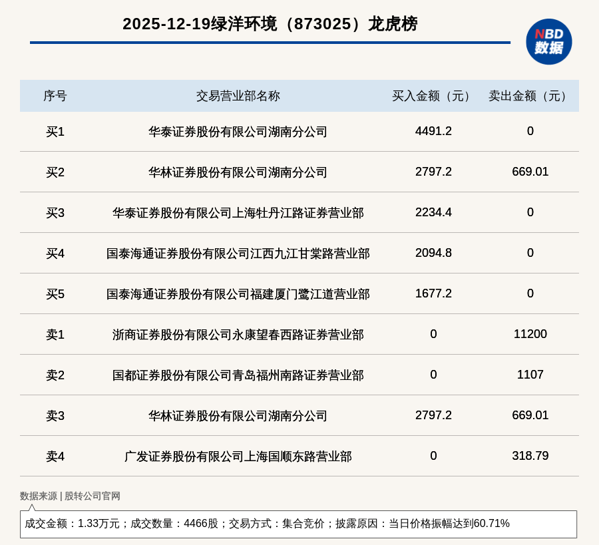Click the 4491.2 buy amount

[433, 131]
